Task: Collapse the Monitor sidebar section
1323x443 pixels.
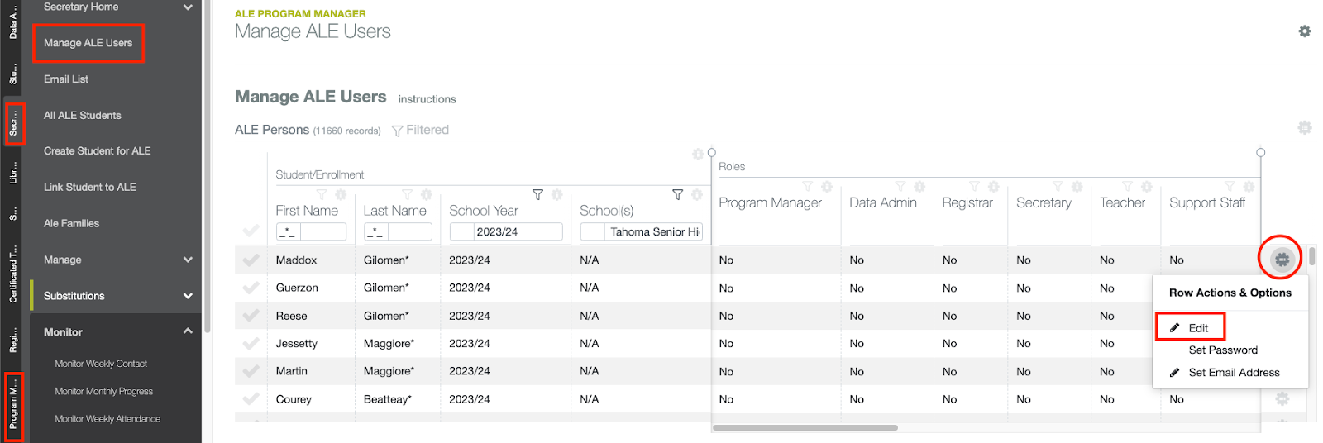Action: click(188, 331)
